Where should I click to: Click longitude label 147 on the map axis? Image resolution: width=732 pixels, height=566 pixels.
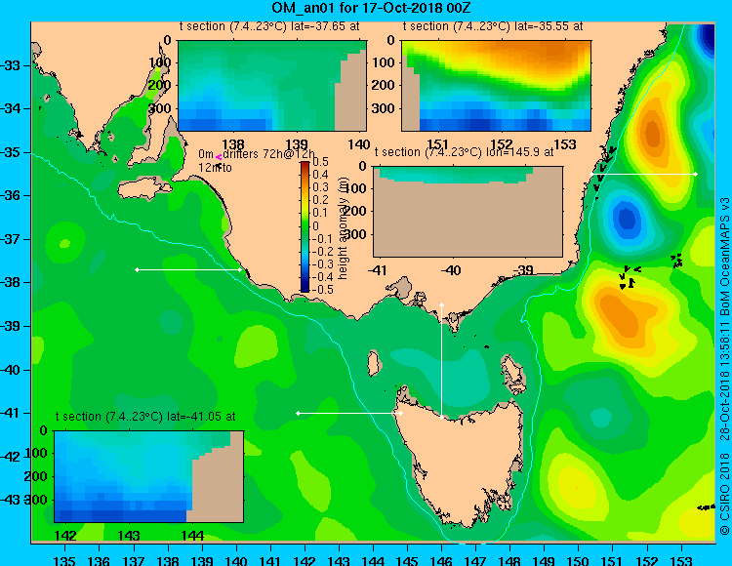click(x=475, y=561)
